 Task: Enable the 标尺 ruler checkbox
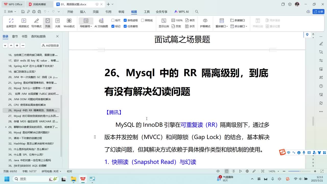coord(113,20)
